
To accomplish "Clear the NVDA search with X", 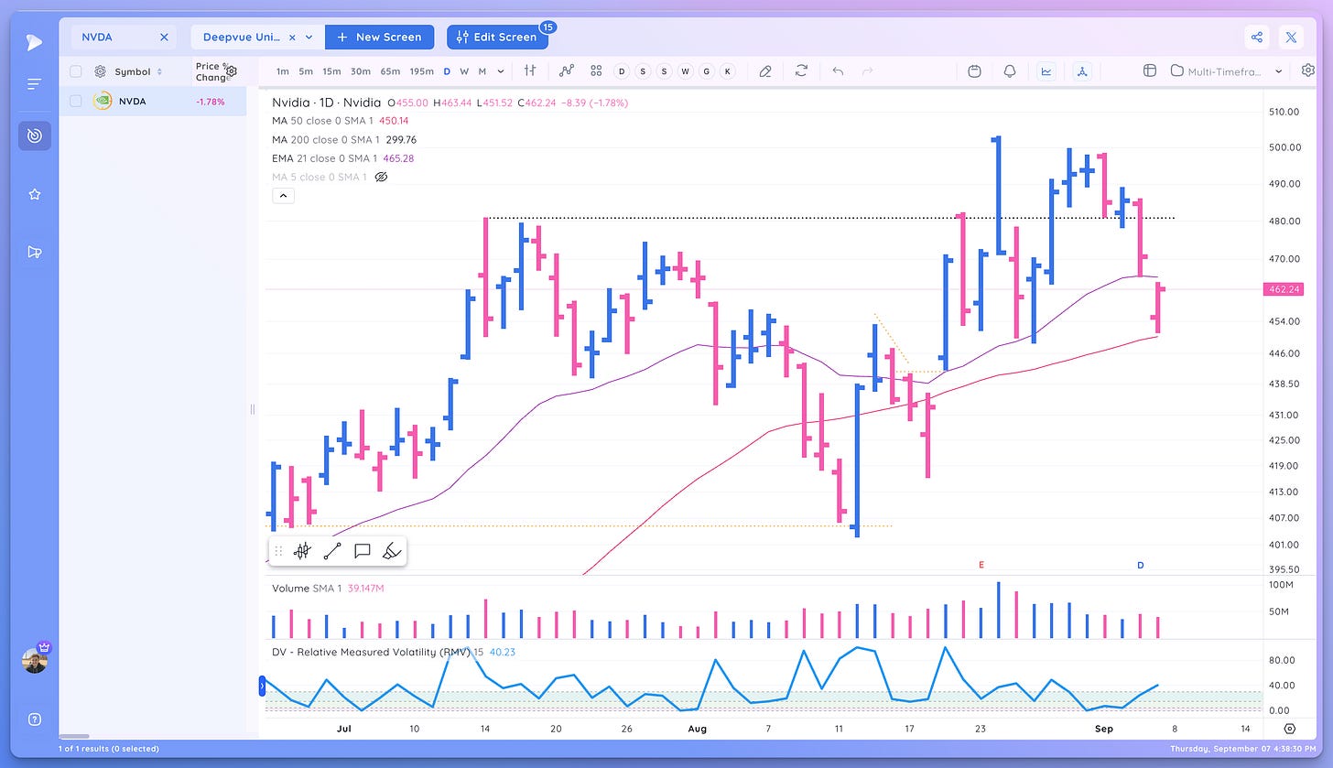I will pos(164,38).
